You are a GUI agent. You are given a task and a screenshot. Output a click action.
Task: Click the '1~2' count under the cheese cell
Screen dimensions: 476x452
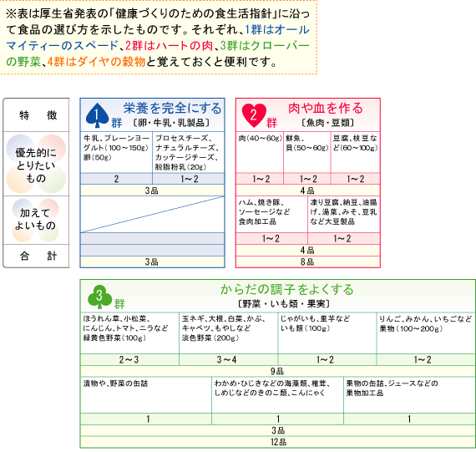[189, 179]
